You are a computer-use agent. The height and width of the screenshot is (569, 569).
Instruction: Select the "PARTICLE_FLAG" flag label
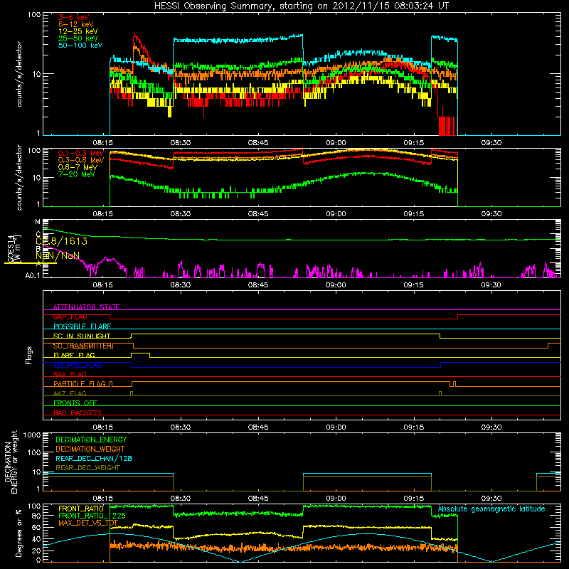point(80,384)
